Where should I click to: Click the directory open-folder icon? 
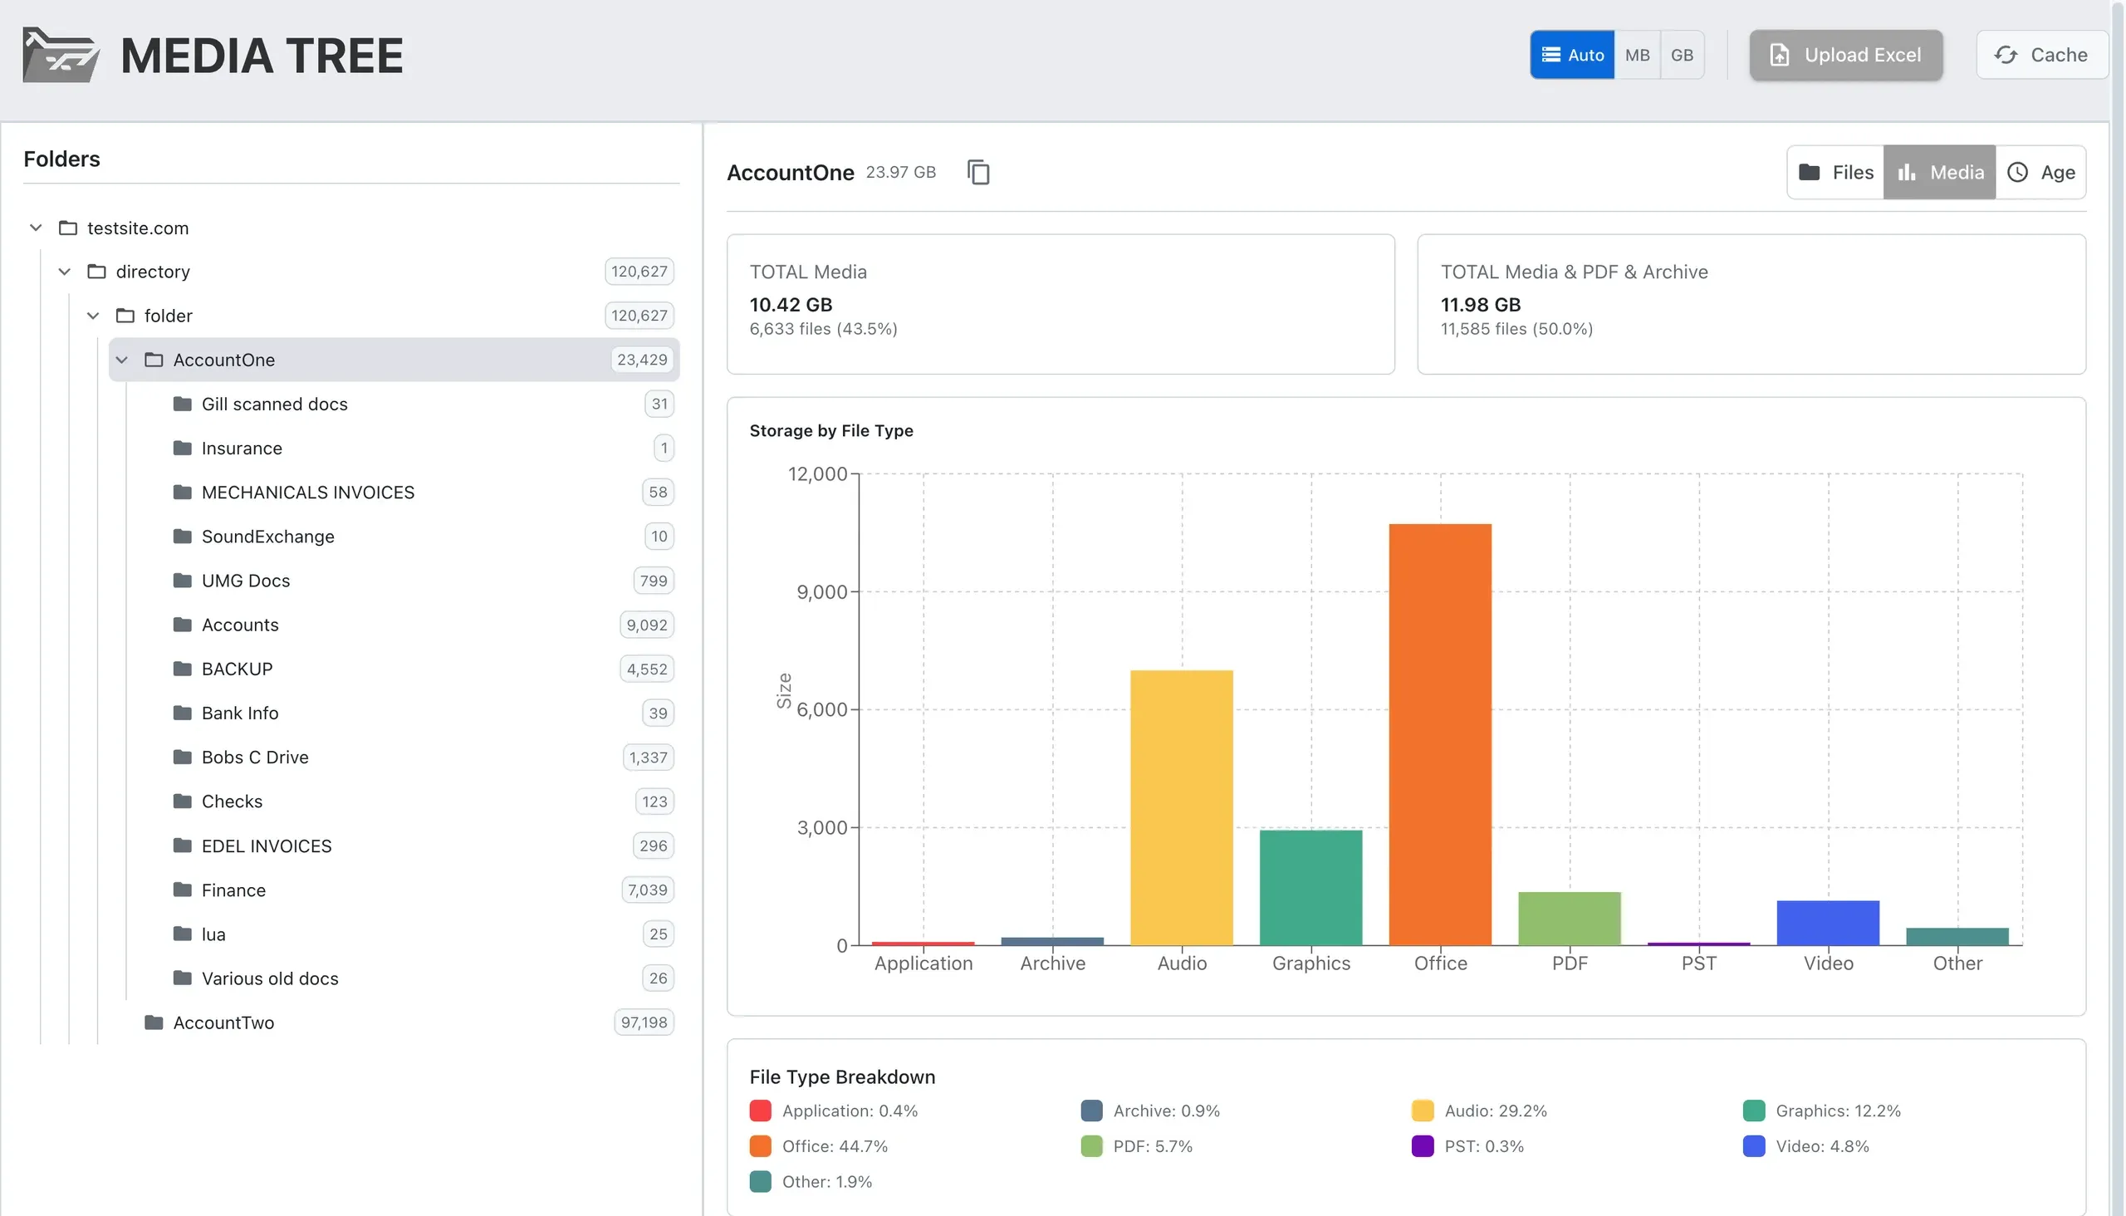(x=97, y=272)
